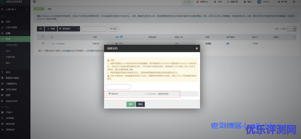Click the App button in top bar
The height and width of the screenshot is (139, 301).
(187, 2)
